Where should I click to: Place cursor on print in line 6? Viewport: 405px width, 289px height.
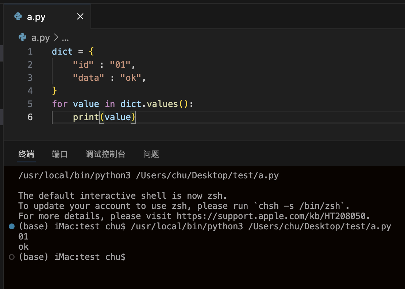86,117
